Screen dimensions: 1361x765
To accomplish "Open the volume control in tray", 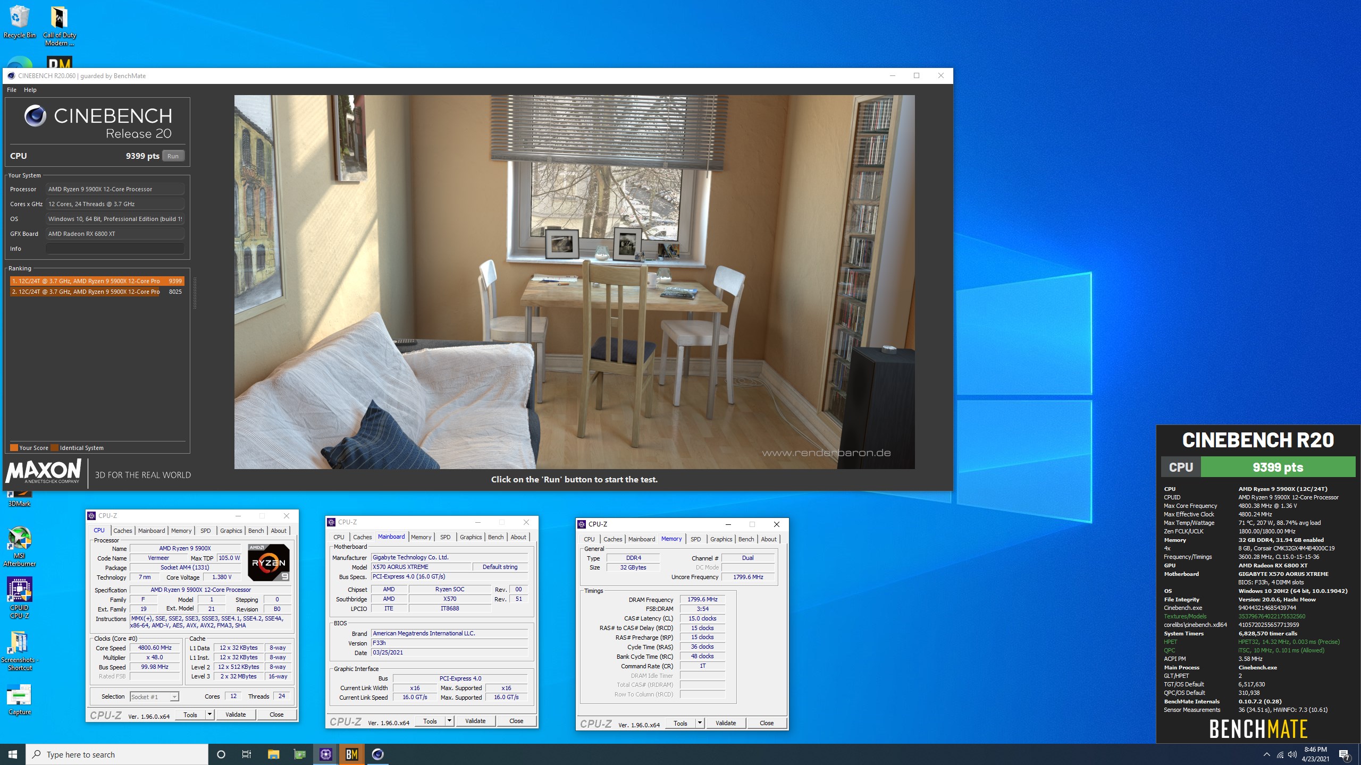I will [1292, 754].
